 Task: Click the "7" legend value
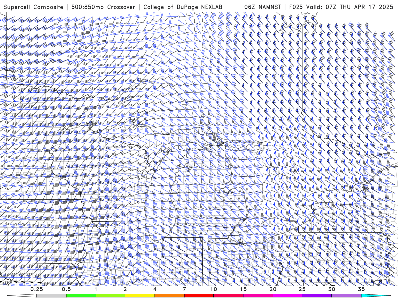coord(184,289)
